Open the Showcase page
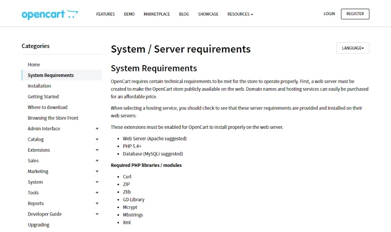Image resolution: width=391 pixels, height=232 pixels. 208,14
